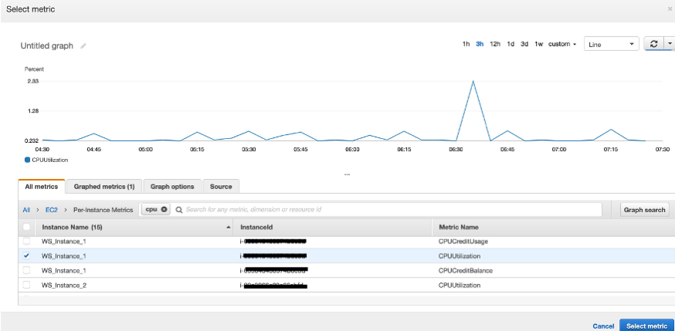Set time range to 3d
Viewport: 675px width, 331px height.
click(524, 44)
